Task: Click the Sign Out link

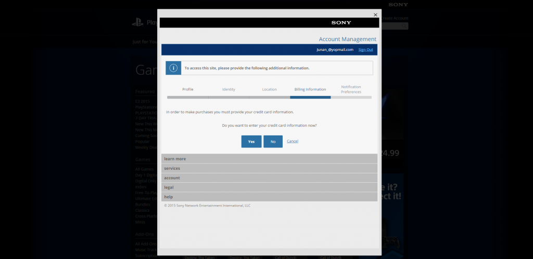Action: 365,49
